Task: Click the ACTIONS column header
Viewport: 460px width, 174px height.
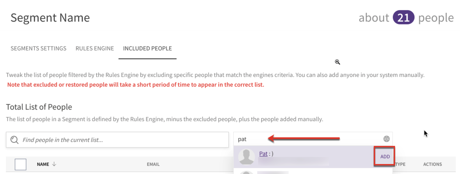Action: coord(432,164)
